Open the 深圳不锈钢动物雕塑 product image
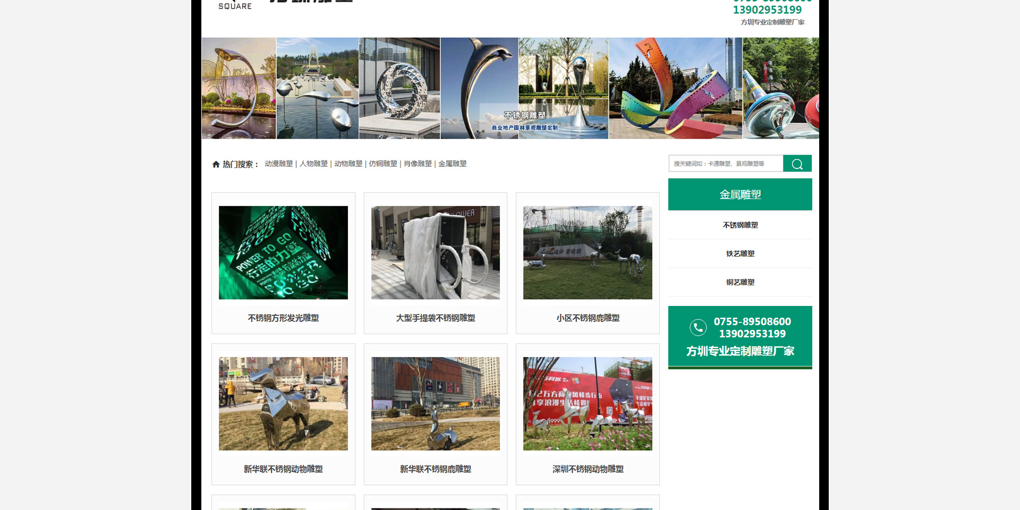This screenshot has width=1020, height=510. pos(588,404)
